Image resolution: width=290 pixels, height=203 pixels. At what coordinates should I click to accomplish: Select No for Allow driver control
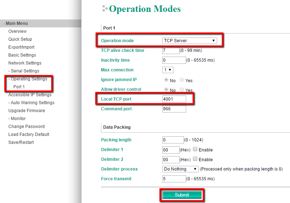pos(166,90)
